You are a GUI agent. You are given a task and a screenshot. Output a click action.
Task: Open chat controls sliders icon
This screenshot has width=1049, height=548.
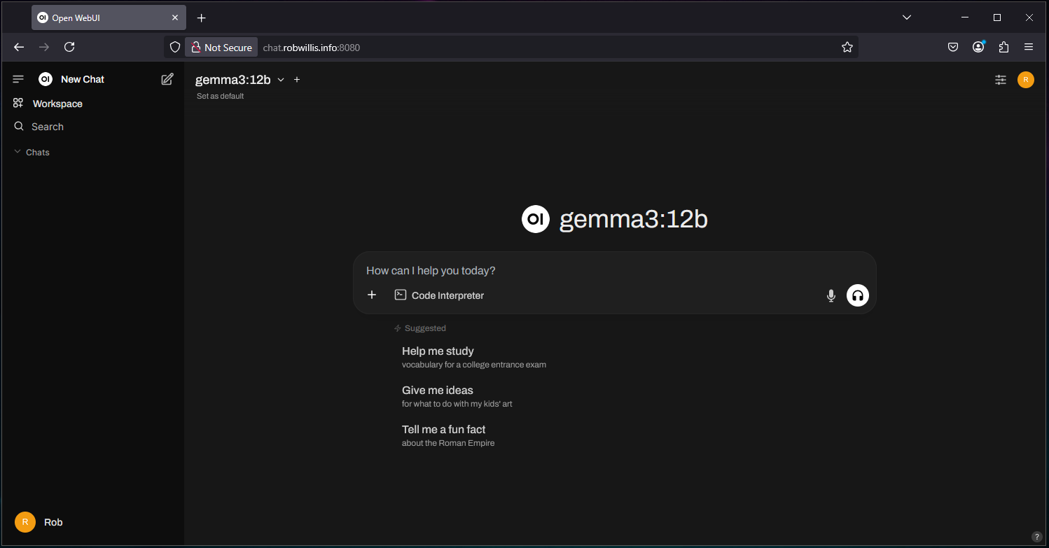(1001, 80)
